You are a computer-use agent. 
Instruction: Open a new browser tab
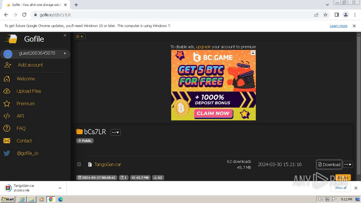pos(76,5)
